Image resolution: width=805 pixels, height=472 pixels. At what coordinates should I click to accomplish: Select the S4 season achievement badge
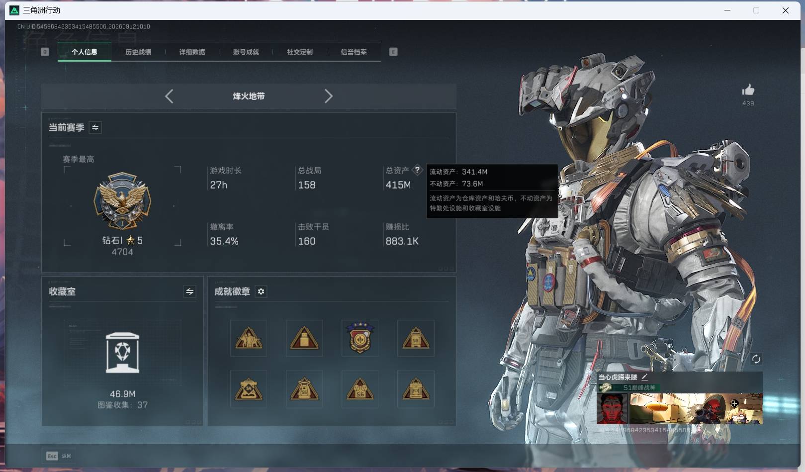pos(249,389)
